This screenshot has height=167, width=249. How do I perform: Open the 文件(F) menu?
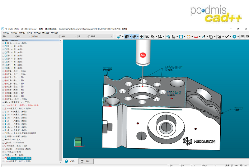[6, 33]
